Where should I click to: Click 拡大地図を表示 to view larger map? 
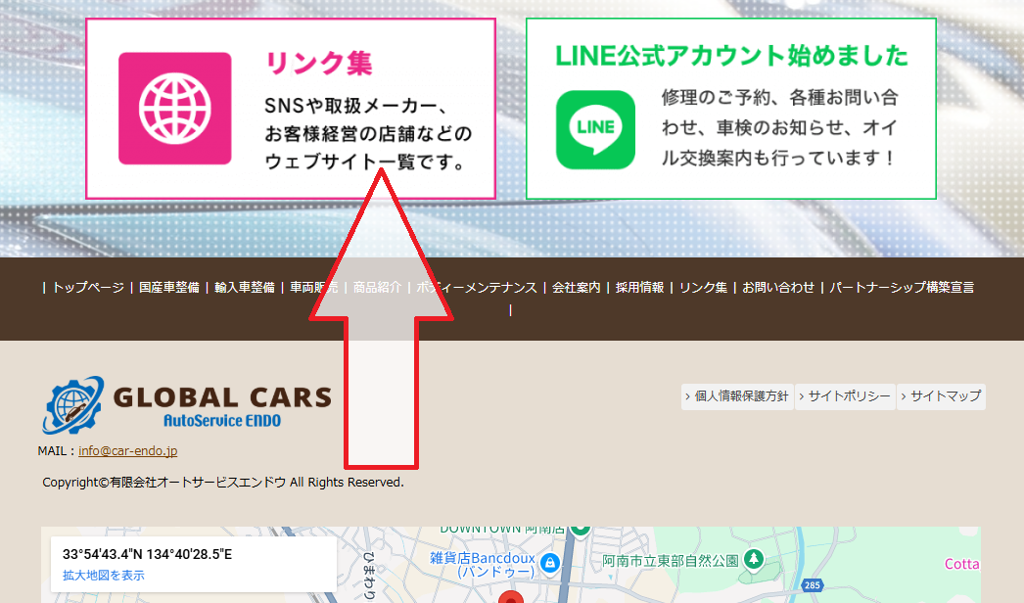point(103,576)
